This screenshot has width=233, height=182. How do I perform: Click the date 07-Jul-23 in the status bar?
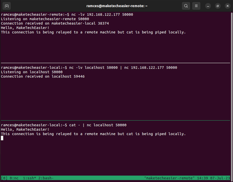[221, 178]
